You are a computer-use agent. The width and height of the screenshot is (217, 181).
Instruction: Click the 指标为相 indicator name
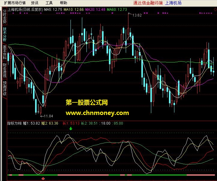pos(14,123)
